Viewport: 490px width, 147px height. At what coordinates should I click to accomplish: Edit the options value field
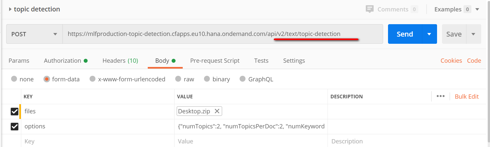(251, 126)
